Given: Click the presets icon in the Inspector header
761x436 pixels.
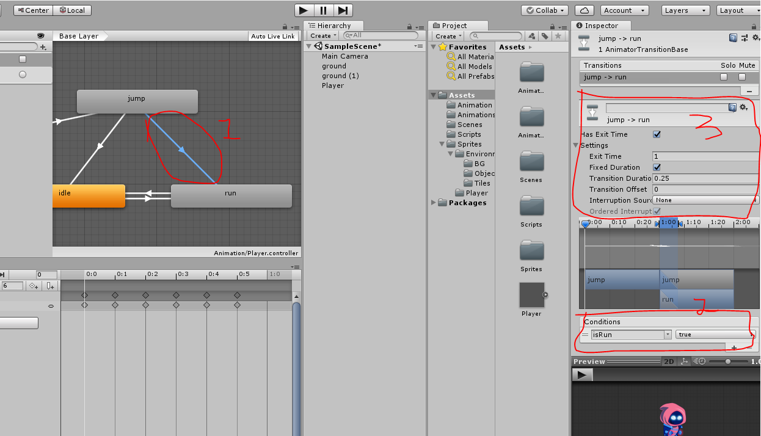Looking at the screenshot, I should 745,38.
